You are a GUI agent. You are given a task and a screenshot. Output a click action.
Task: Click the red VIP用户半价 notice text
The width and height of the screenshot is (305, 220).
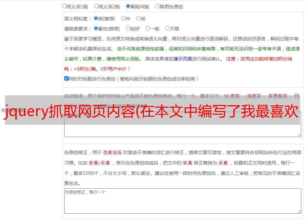click(115, 69)
